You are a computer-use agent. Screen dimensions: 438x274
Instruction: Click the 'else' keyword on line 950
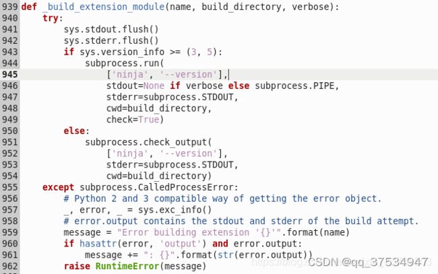(x=74, y=131)
